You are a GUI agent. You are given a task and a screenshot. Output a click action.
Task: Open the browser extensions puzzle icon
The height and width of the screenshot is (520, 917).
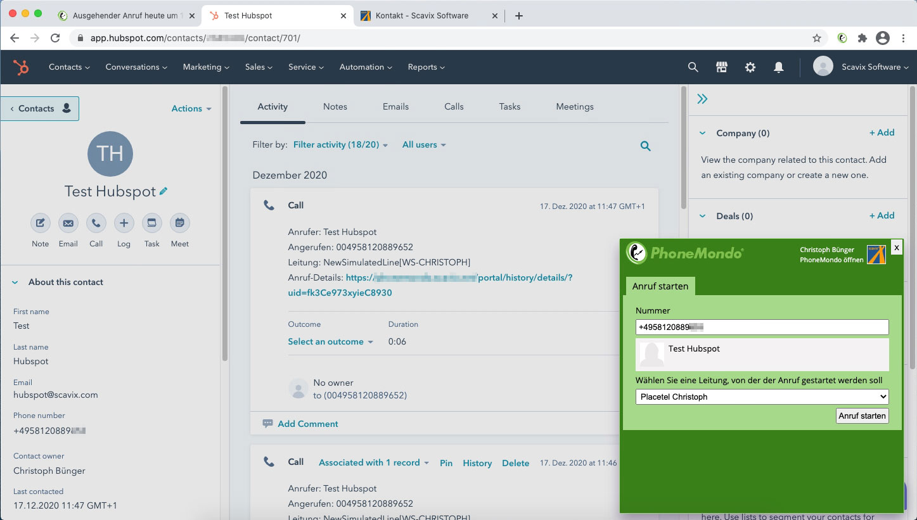862,38
